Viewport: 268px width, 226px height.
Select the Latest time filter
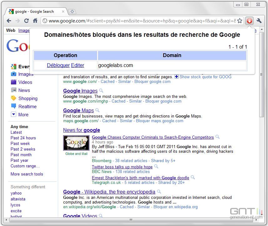tap(16, 132)
